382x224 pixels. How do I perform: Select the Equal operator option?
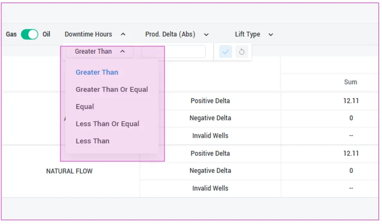[85, 107]
